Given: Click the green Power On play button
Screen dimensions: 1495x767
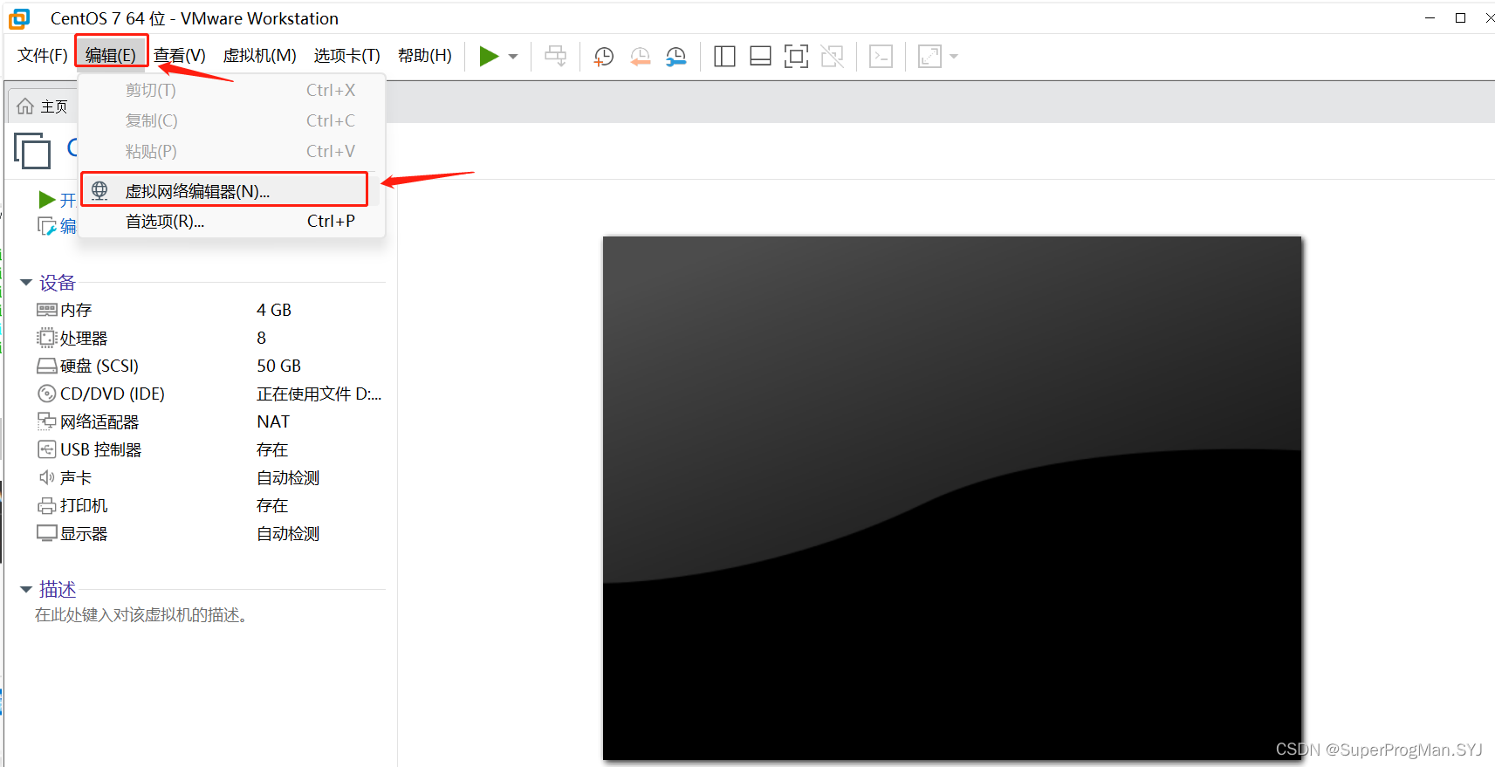Looking at the screenshot, I should (489, 57).
